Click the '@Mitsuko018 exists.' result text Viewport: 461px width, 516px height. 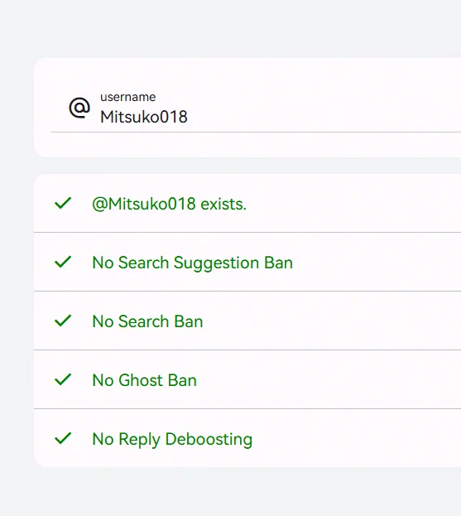(x=169, y=204)
